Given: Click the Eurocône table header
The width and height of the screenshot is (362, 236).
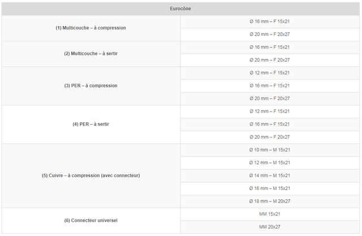Looking at the screenshot, I should (180, 8).
